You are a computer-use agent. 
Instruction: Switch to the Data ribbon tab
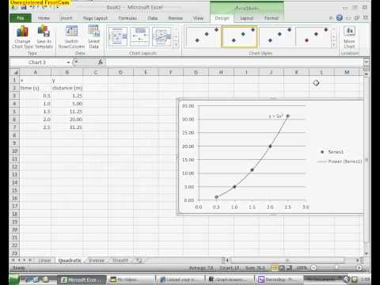153,18
